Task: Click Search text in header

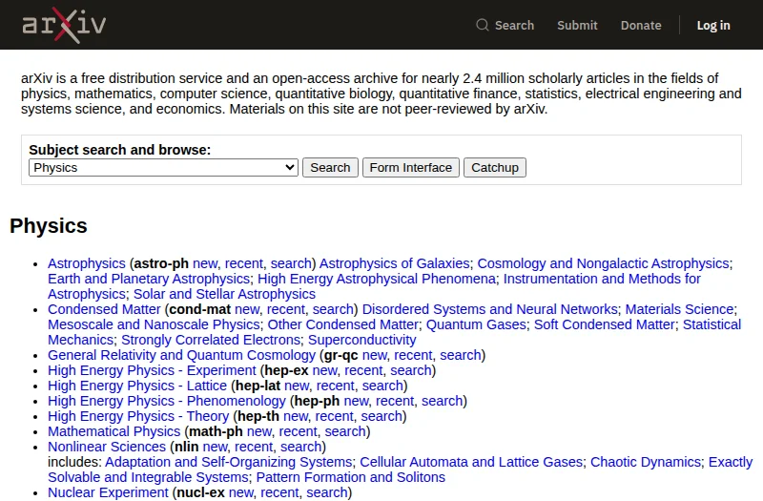Action: pyautogui.click(x=514, y=26)
